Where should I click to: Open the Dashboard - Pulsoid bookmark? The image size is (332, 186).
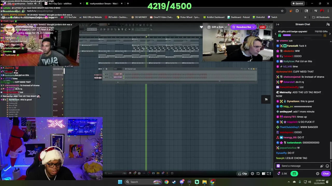click(x=238, y=17)
